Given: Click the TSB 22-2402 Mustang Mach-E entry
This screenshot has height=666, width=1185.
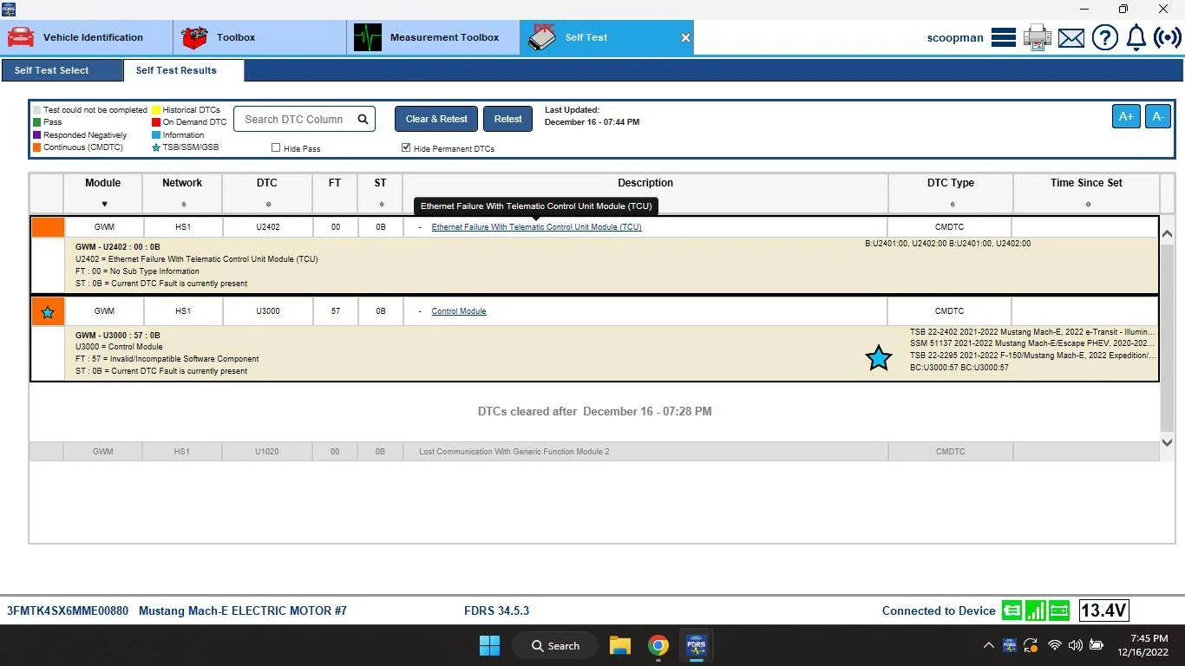Looking at the screenshot, I should coord(1032,332).
